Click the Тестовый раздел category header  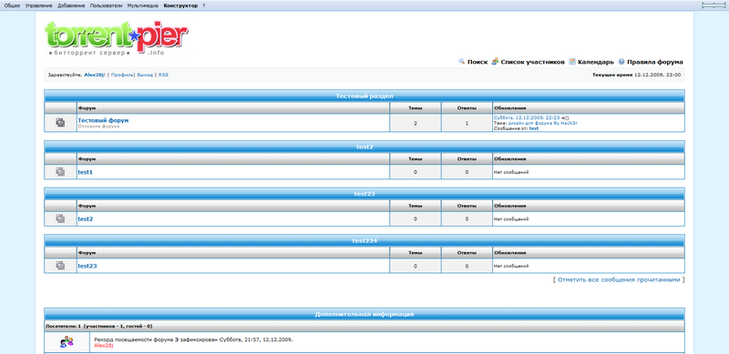click(x=364, y=96)
